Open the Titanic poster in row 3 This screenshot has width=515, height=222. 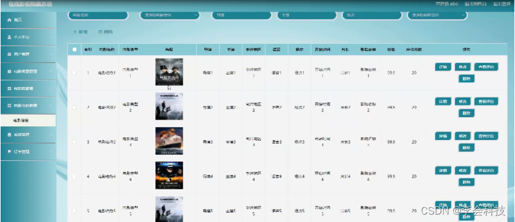tap(169, 141)
